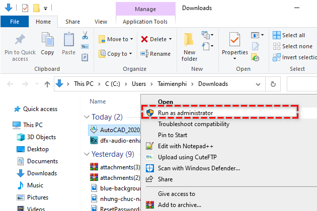
Task: Switch to the View tab
Action: click(x=101, y=22)
